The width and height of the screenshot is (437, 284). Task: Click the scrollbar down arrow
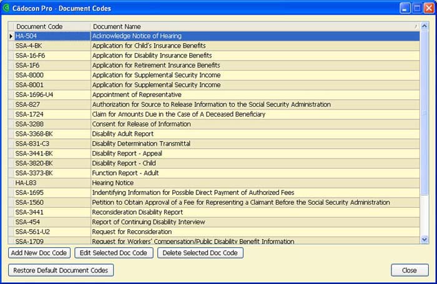pos(425,239)
